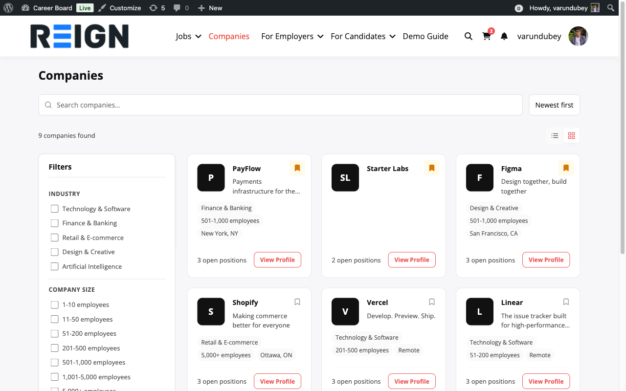Open the Demo Guide nav item
The width and height of the screenshot is (626, 391).
coord(425,36)
